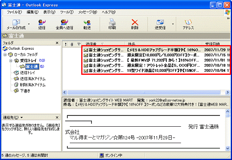Click the Delete (削除) red X icon
232x160 pixels.
[x=135, y=22]
